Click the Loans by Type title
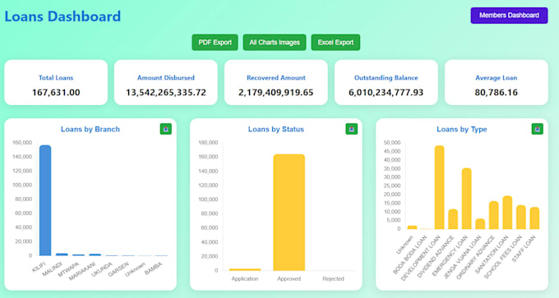The image size is (559, 298). click(462, 129)
